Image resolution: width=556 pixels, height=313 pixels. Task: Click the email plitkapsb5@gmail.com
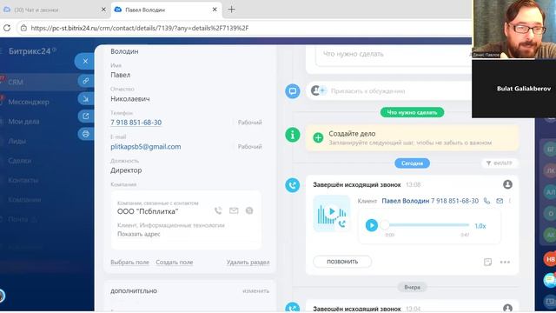[146, 147]
